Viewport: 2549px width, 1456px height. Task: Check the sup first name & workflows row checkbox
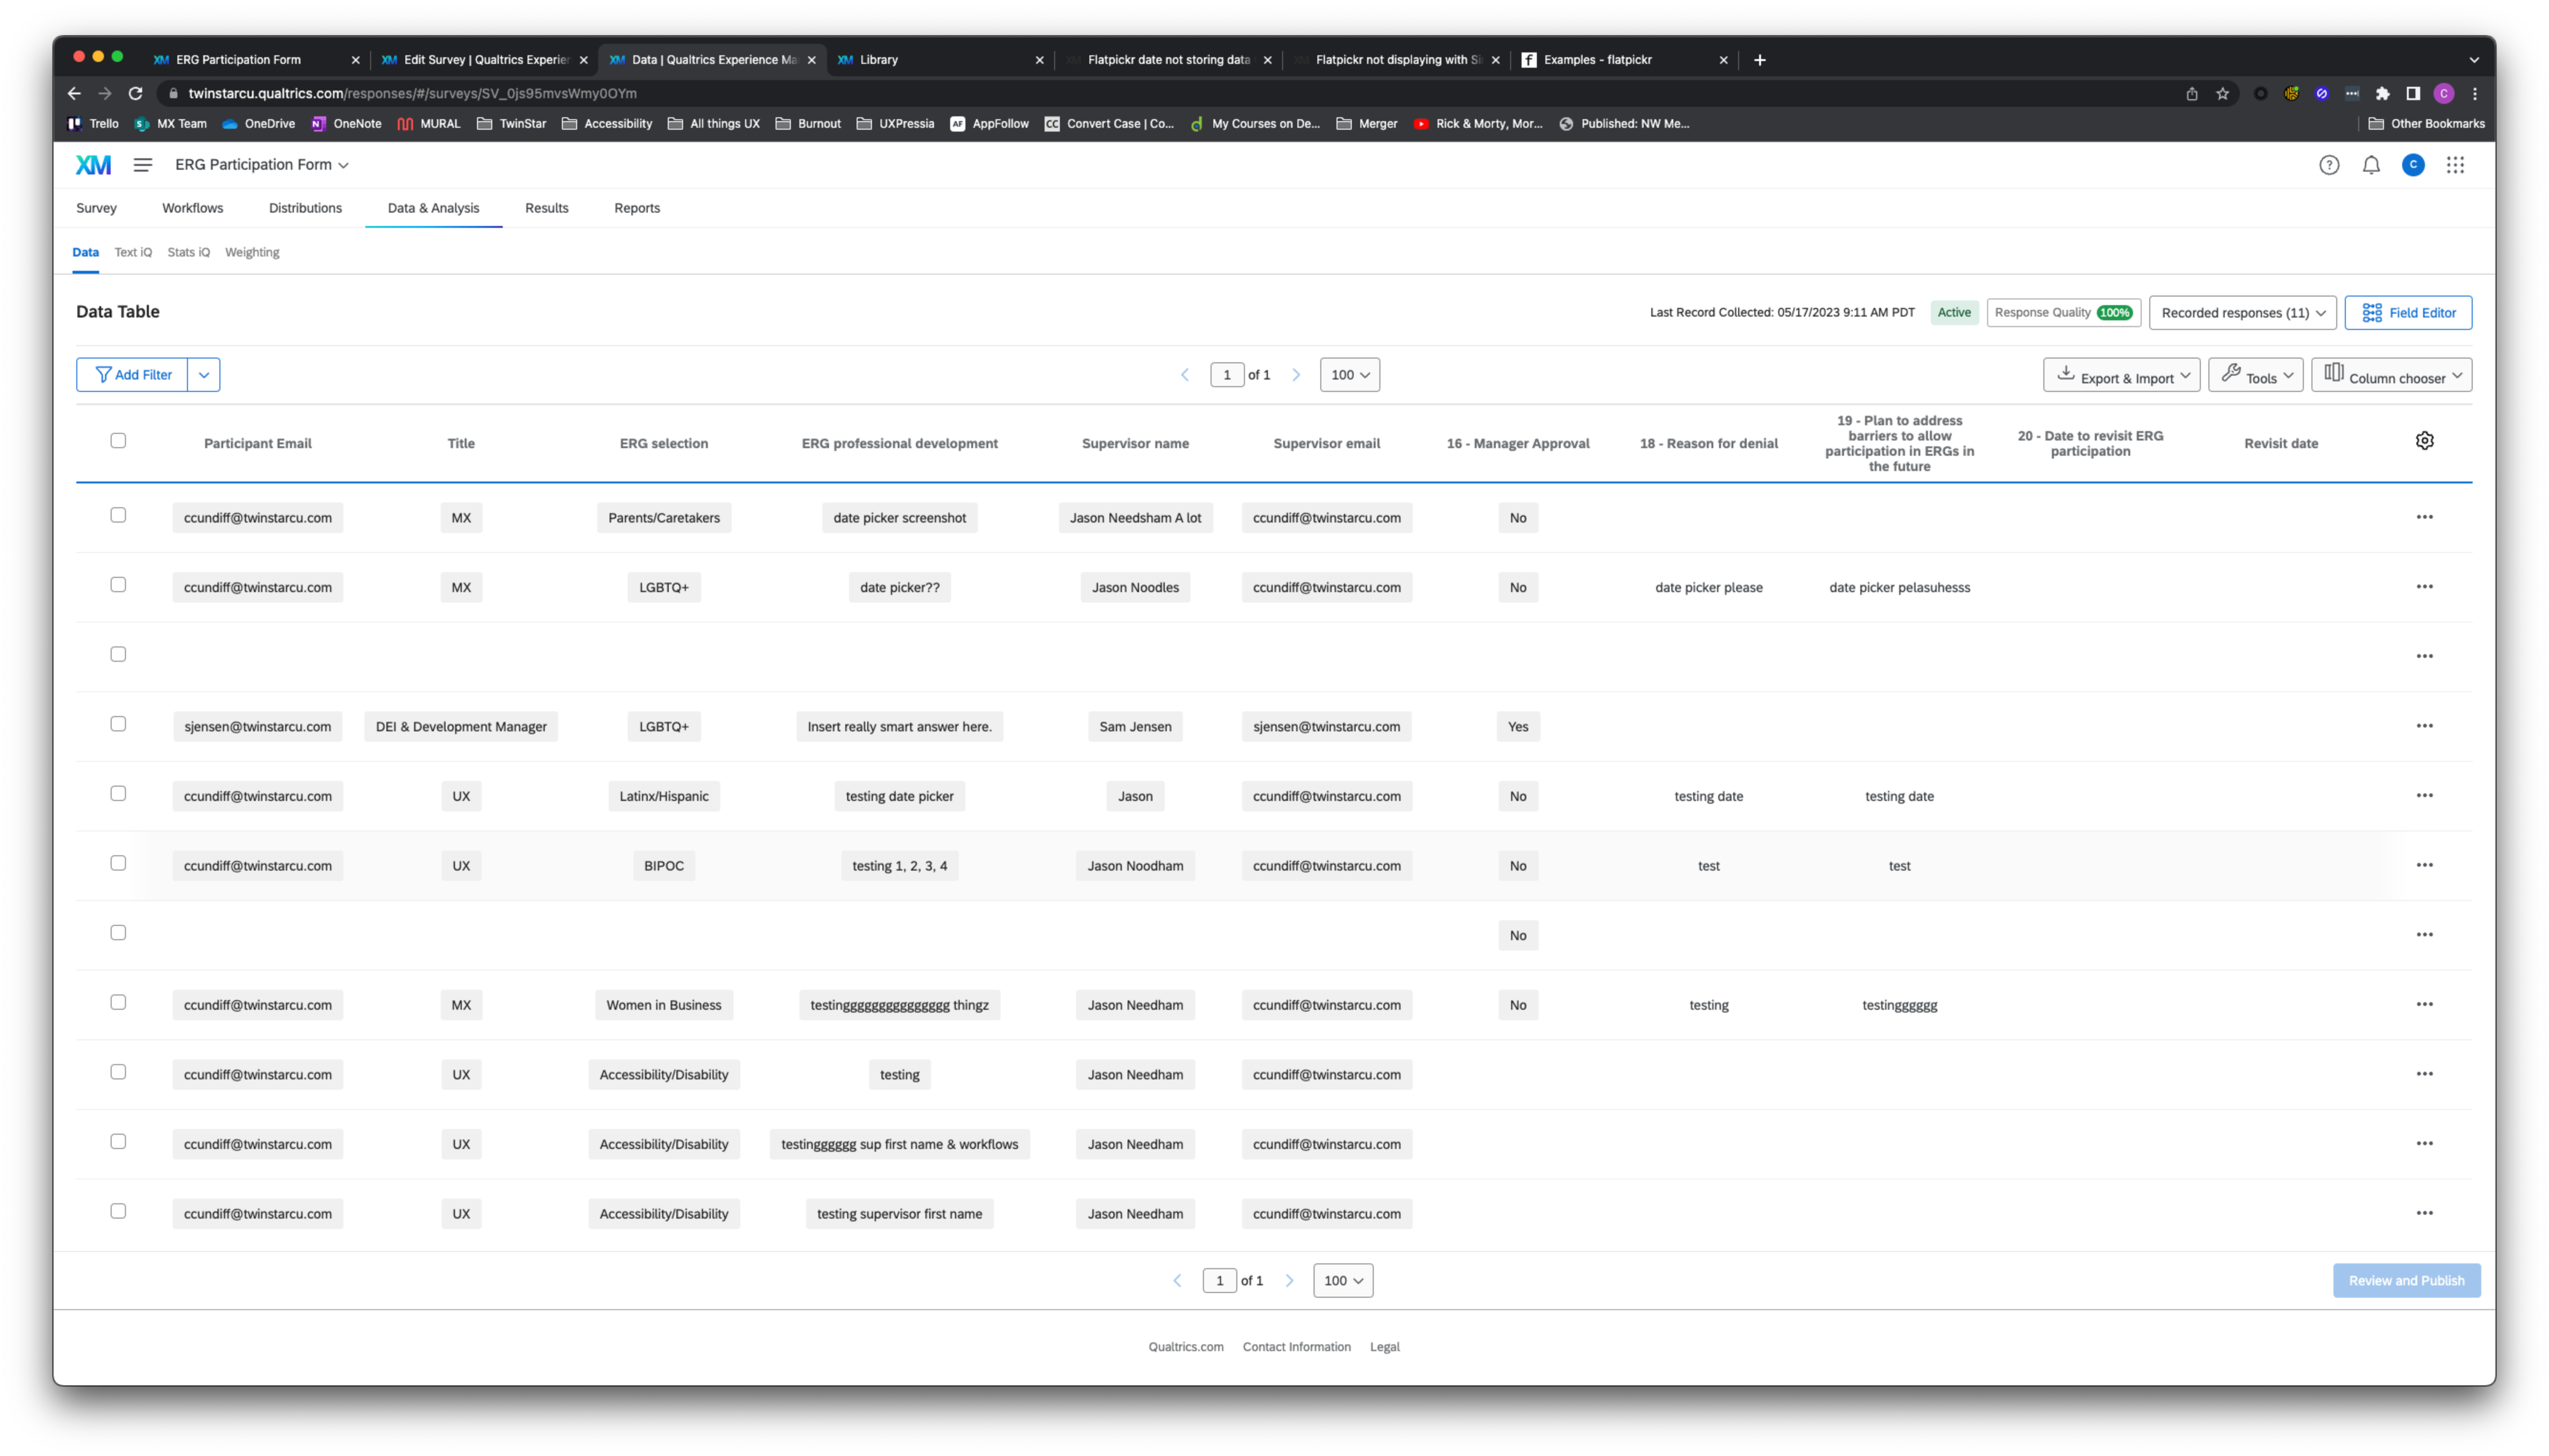[x=118, y=1141]
